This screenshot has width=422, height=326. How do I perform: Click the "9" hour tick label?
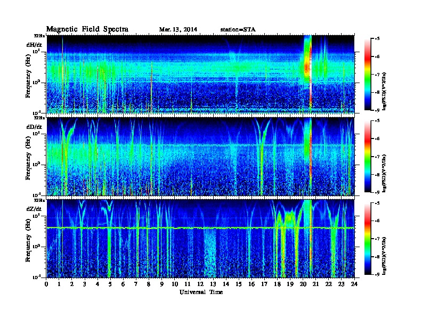pyautogui.click(x=162, y=284)
